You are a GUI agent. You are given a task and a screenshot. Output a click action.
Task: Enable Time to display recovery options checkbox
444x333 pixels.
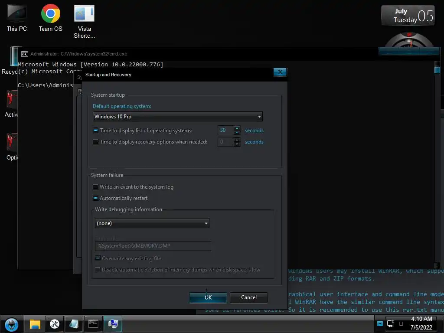tap(95, 142)
